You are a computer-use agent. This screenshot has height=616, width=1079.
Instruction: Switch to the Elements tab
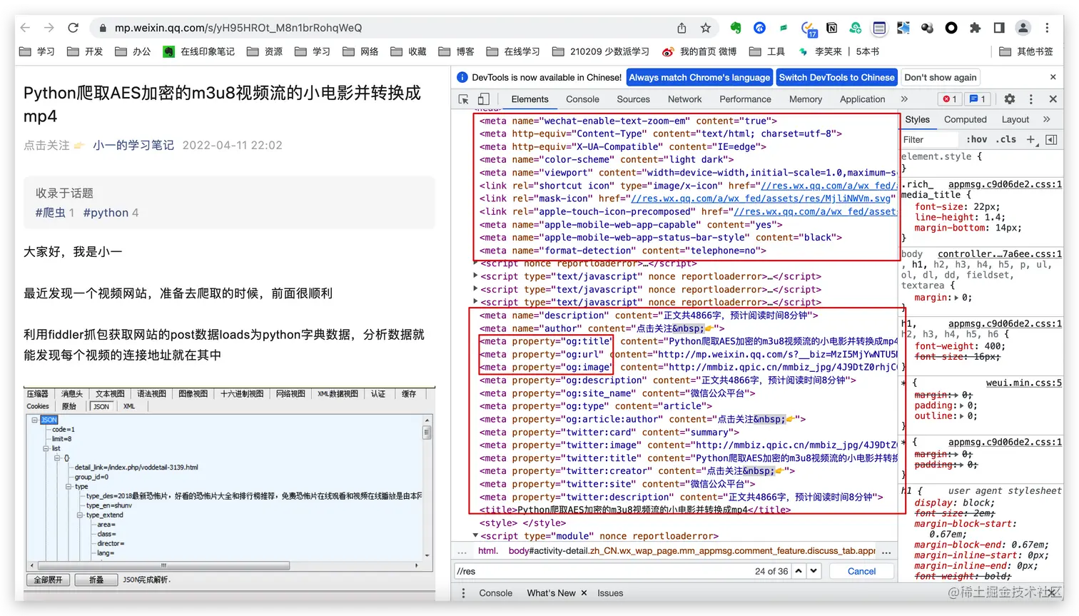pos(530,99)
